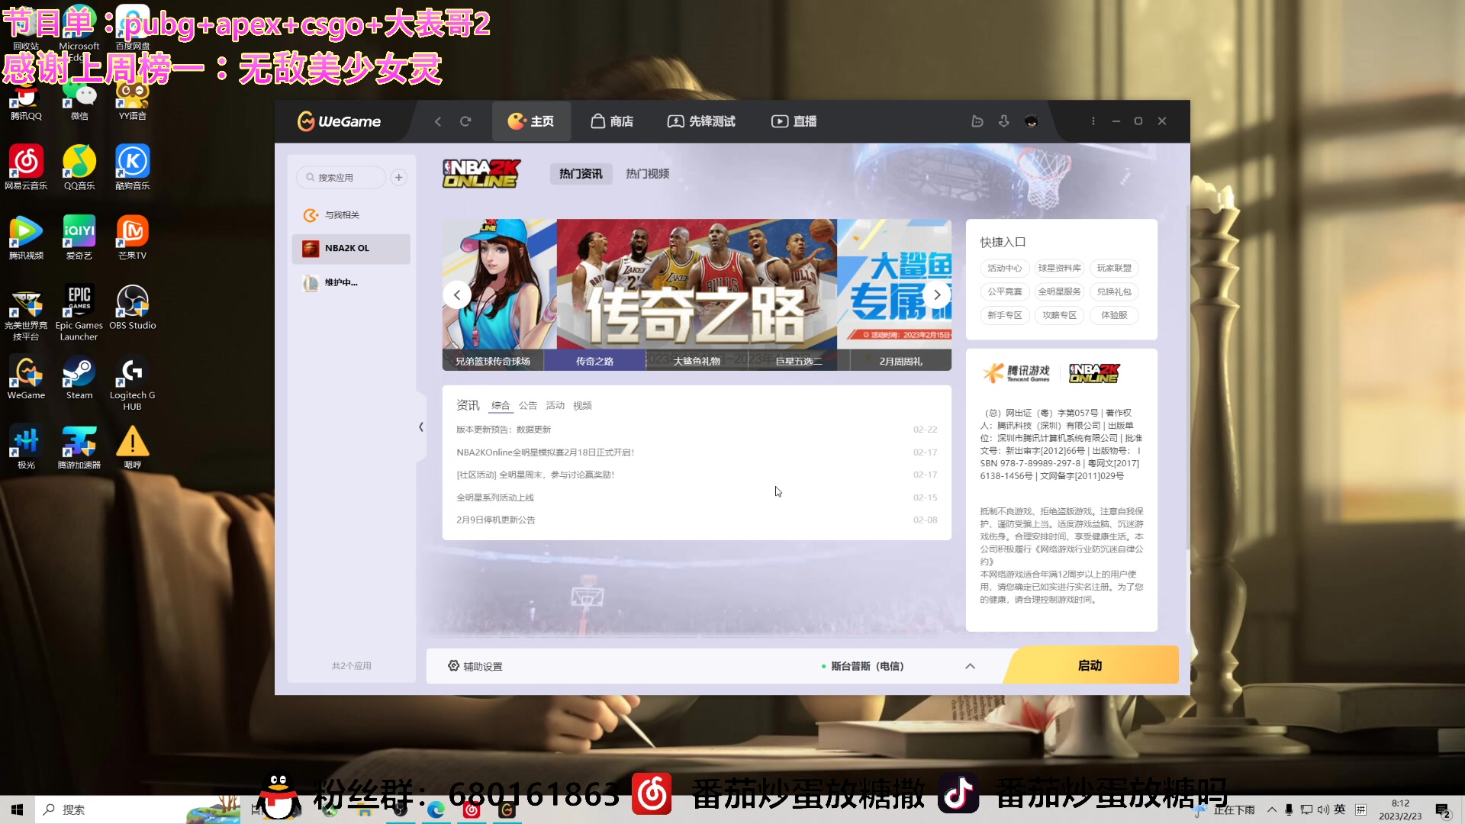
Task: Select 传奇之路 banner label
Action: [x=594, y=361]
